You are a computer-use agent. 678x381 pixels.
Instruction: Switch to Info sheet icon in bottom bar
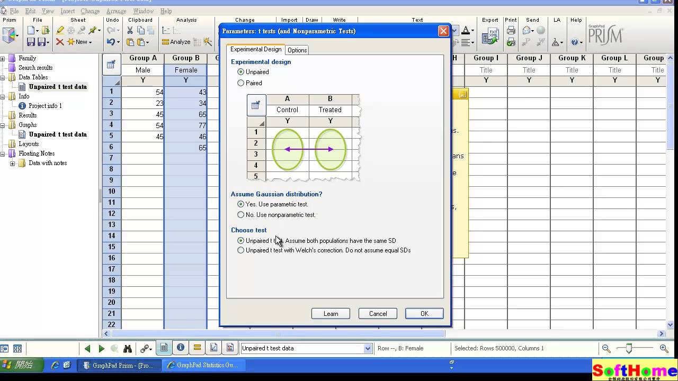181,348
